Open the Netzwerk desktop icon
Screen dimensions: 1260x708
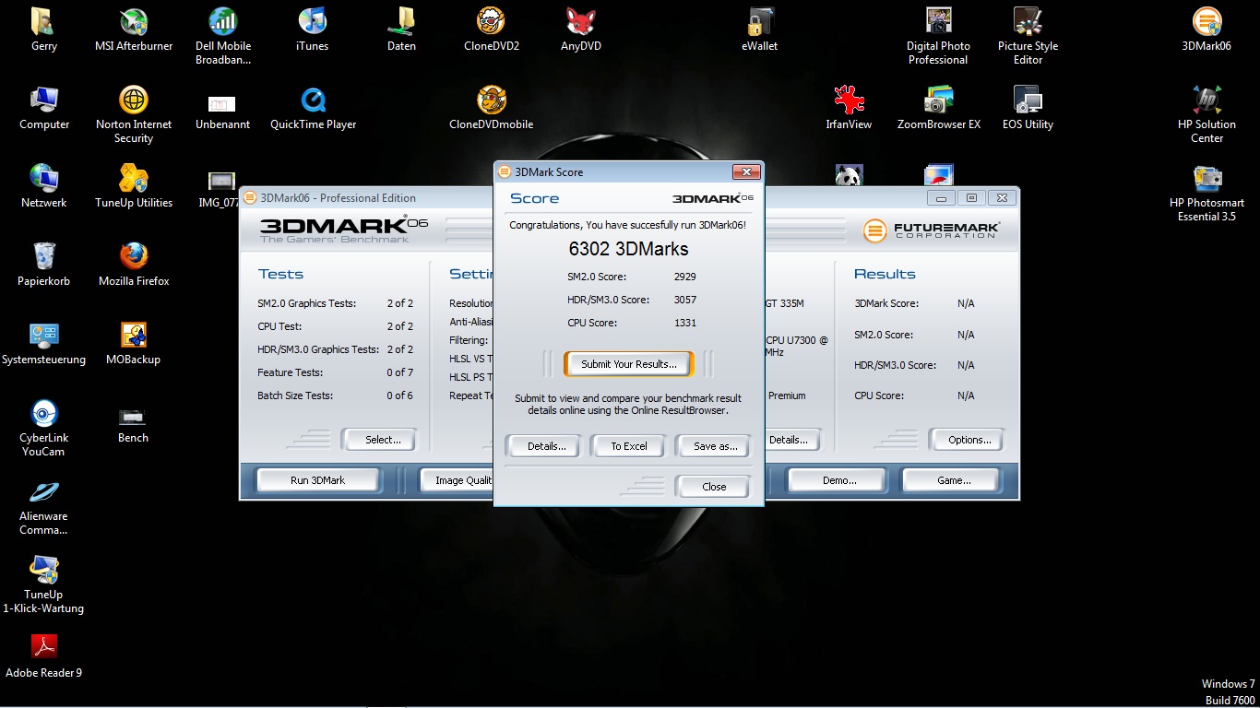44,186
